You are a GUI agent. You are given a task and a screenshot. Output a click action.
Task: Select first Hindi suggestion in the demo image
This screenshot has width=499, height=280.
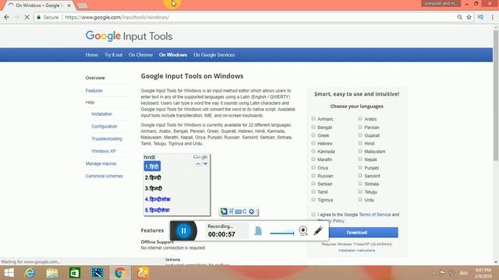coord(152,166)
